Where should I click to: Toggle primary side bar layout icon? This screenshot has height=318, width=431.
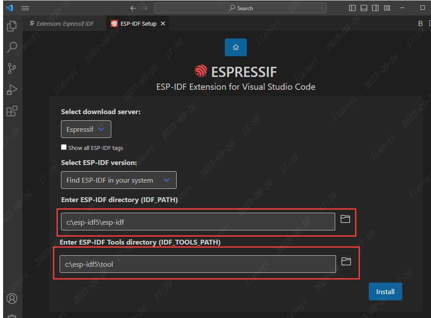pyautogui.click(x=352, y=8)
